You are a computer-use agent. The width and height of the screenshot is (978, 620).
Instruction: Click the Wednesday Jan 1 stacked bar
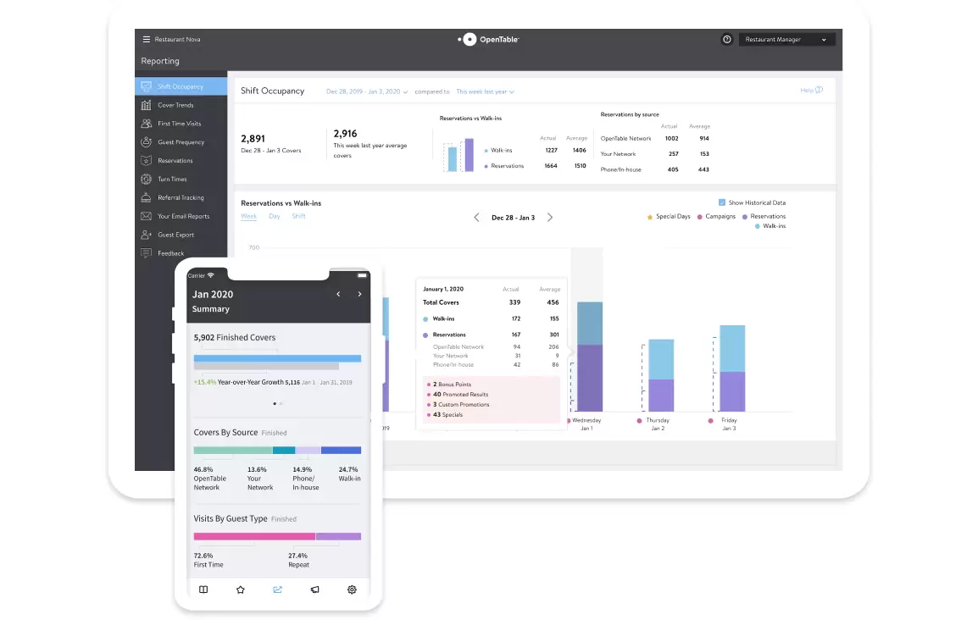(x=589, y=357)
